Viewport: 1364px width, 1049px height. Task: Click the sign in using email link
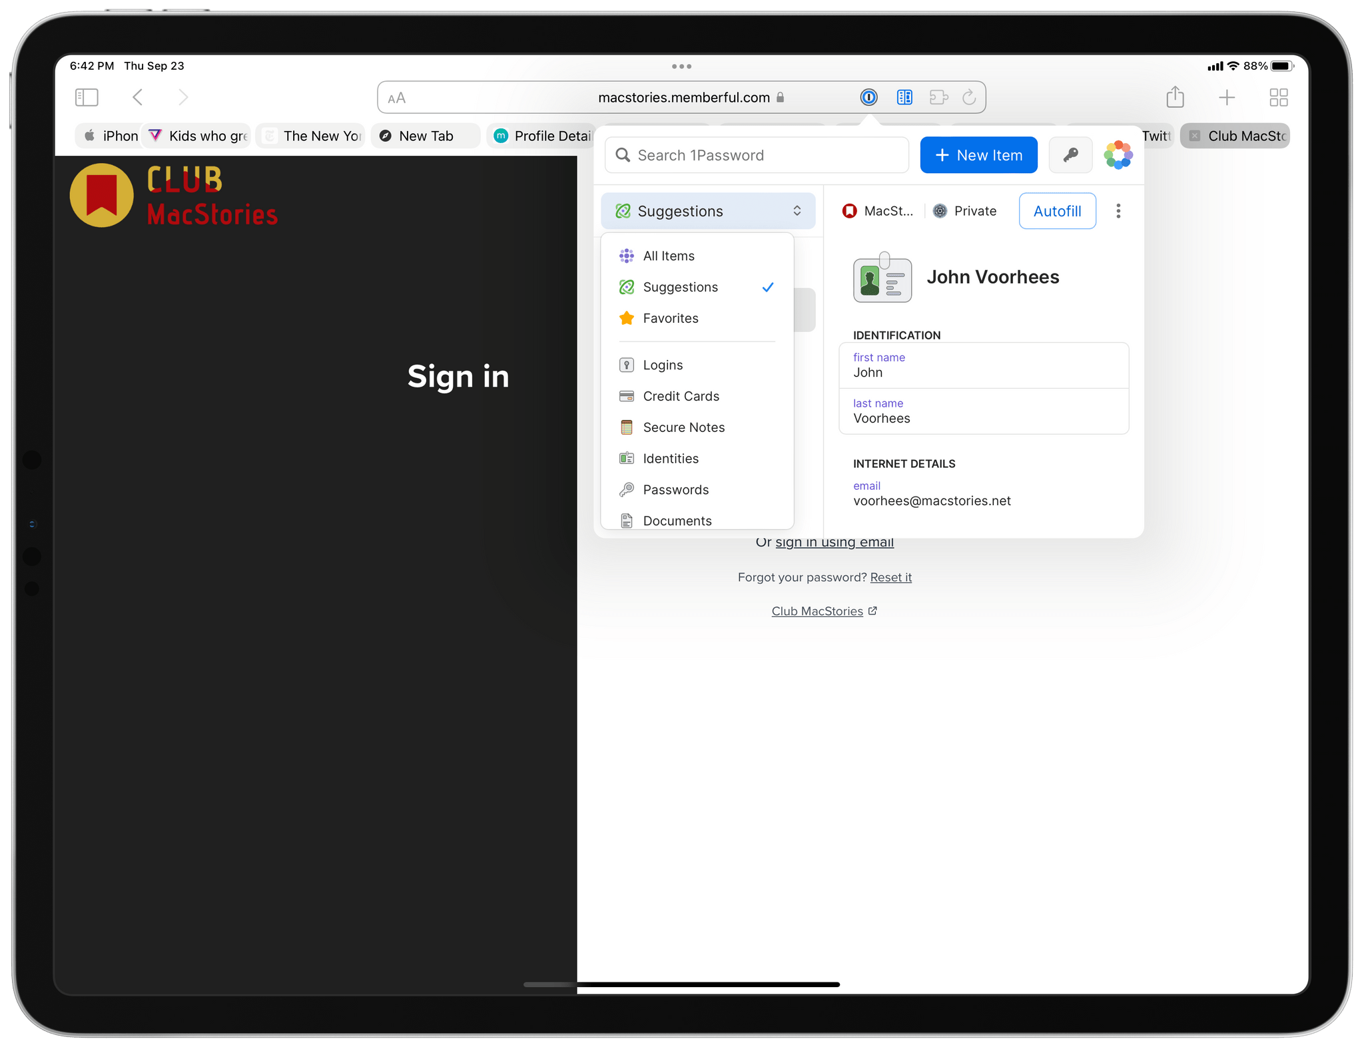pos(836,541)
